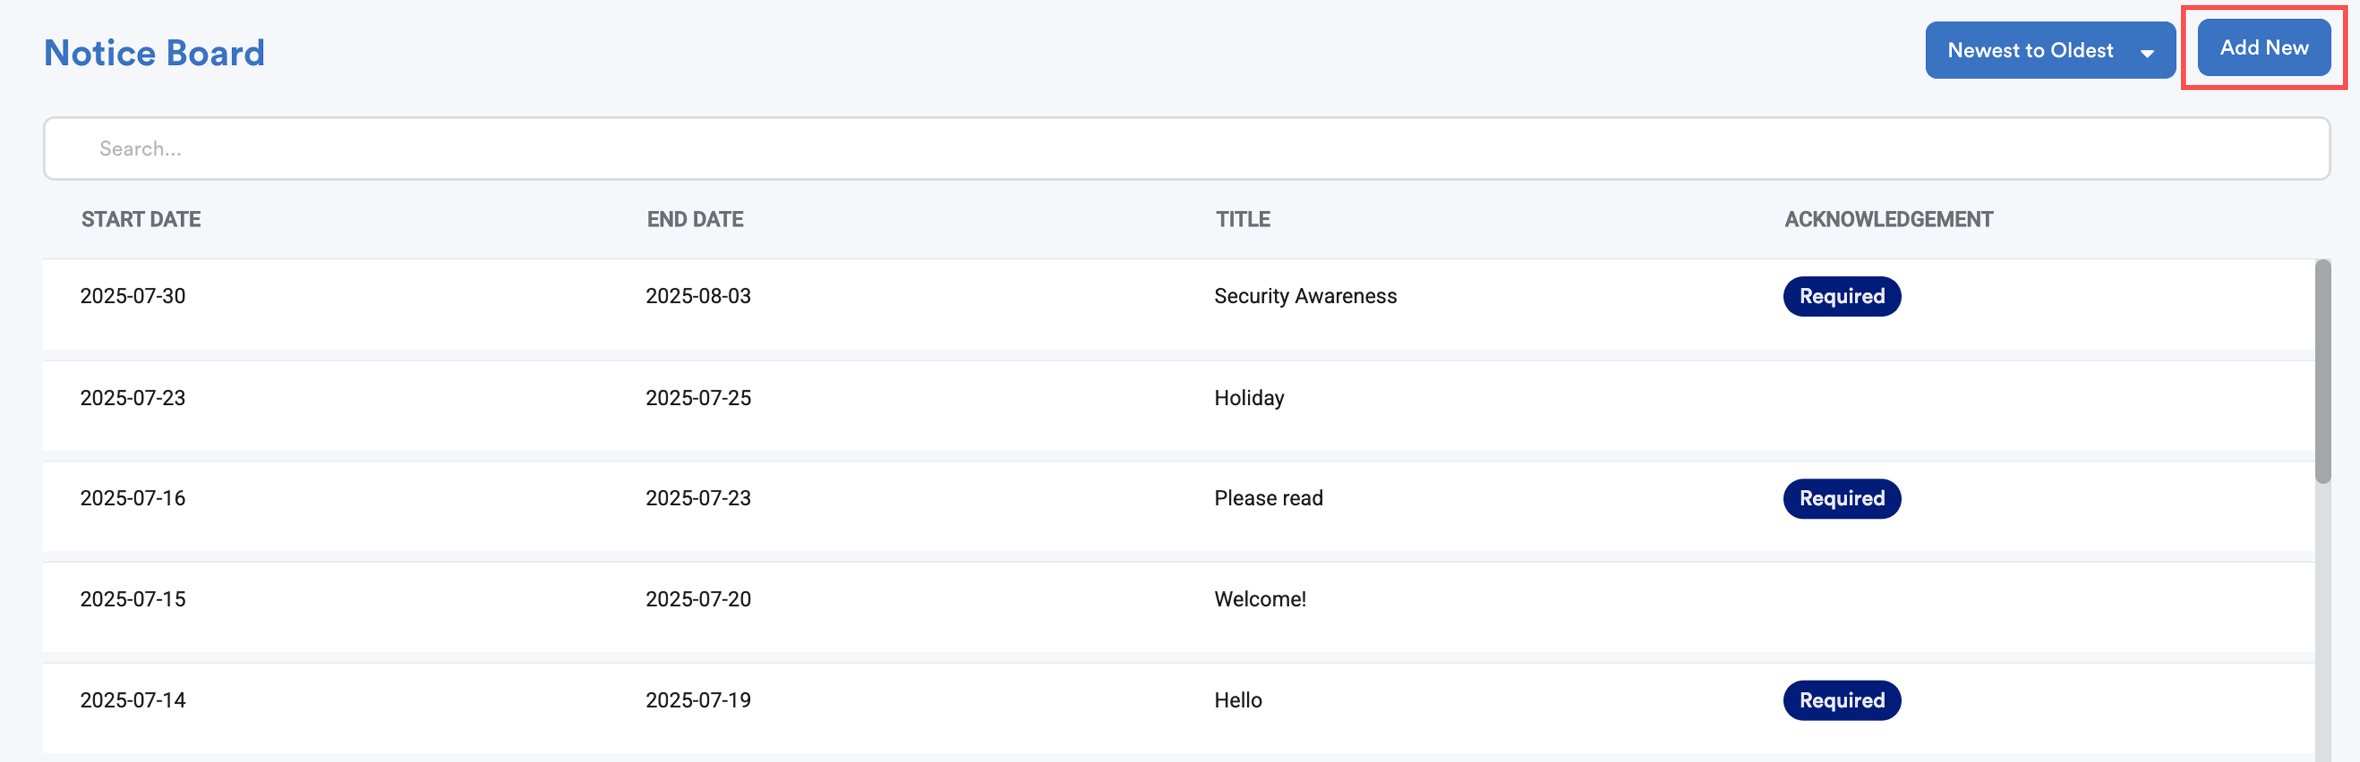Open the Security Awareness notice
2360x762 pixels.
(x=1305, y=296)
